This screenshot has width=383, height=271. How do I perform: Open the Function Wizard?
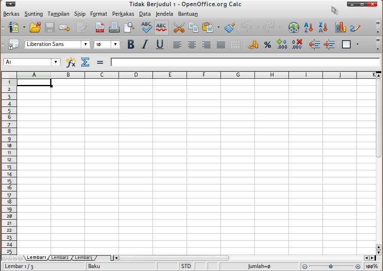tap(71, 62)
